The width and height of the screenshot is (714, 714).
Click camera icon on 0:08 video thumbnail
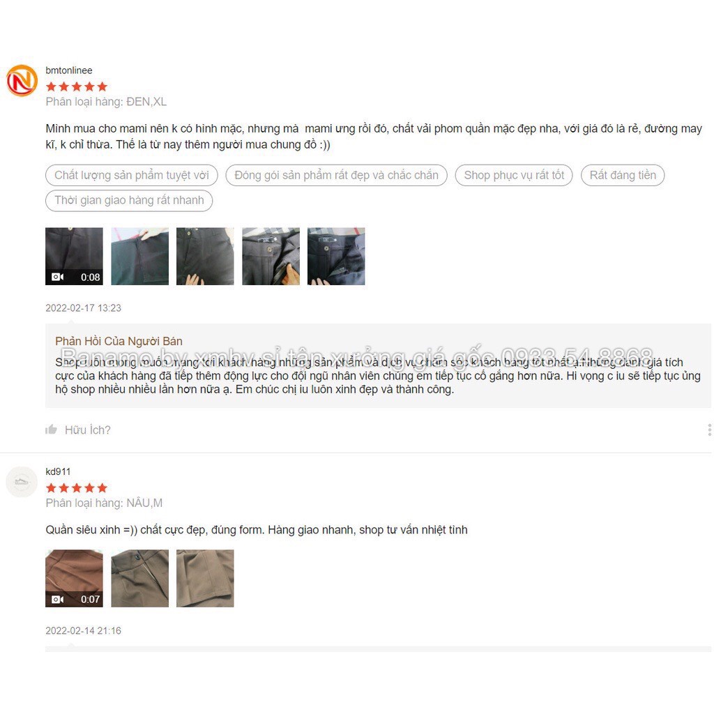tap(57, 277)
